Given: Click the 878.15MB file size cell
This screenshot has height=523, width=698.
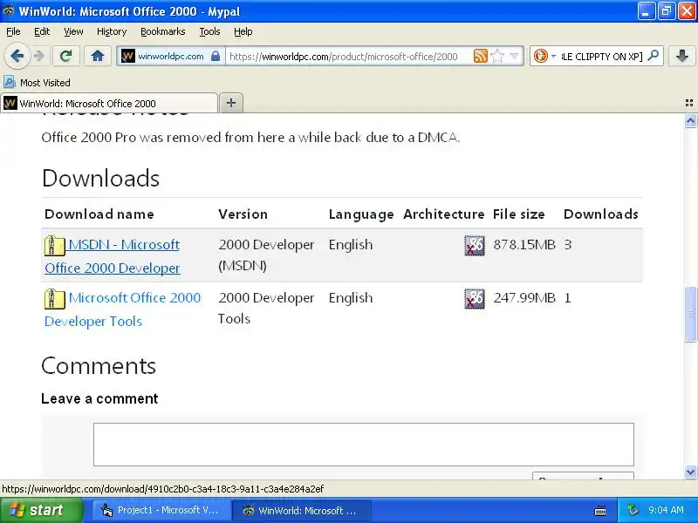Looking at the screenshot, I should [x=524, y=245].
